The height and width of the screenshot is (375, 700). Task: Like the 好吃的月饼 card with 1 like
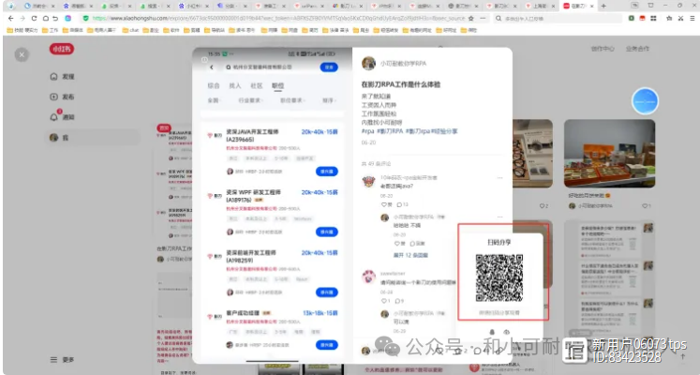point(646,206)
